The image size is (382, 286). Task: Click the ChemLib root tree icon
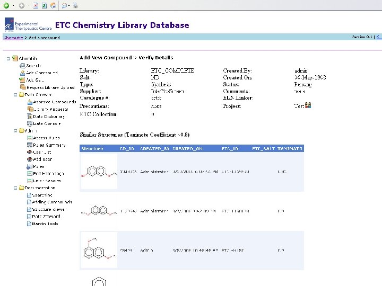pyautogui.click(x=15, y=58)
